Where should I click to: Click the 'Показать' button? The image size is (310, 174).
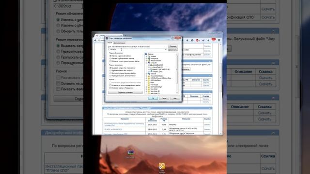click(173, 46)
